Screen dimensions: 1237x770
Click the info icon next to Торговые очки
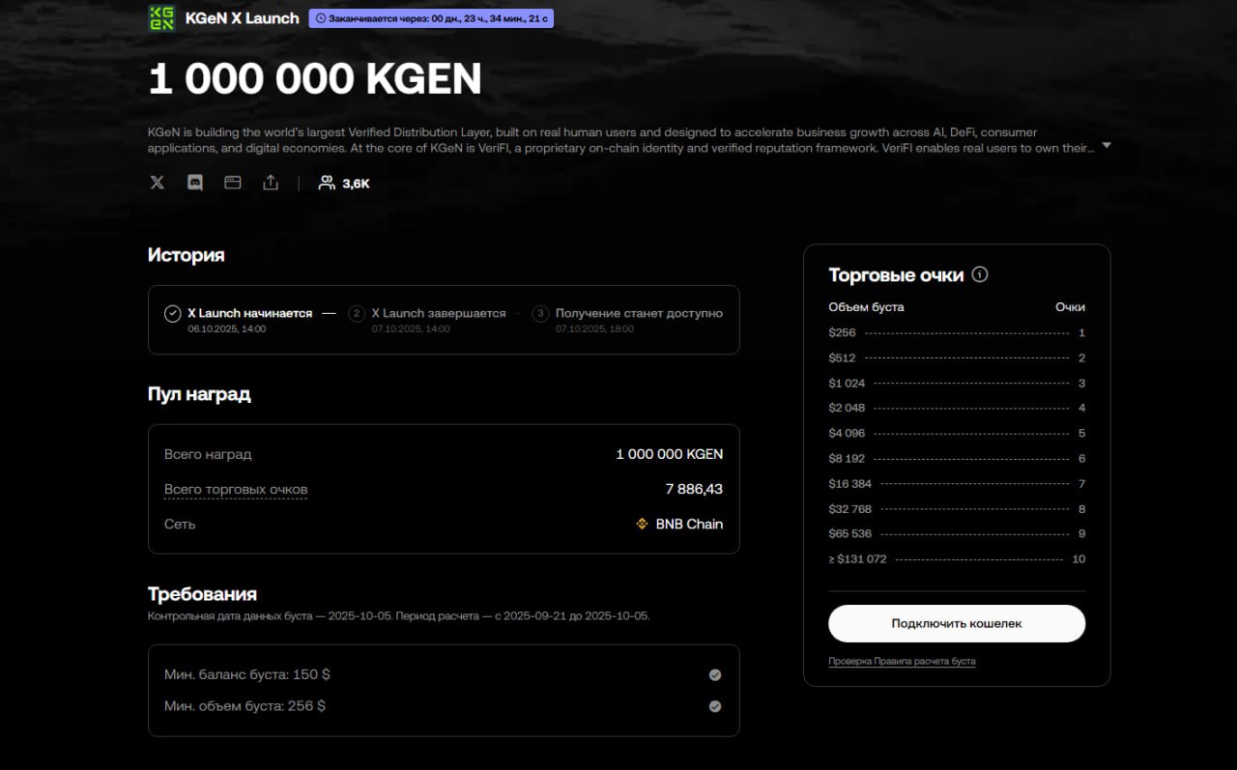980,275
